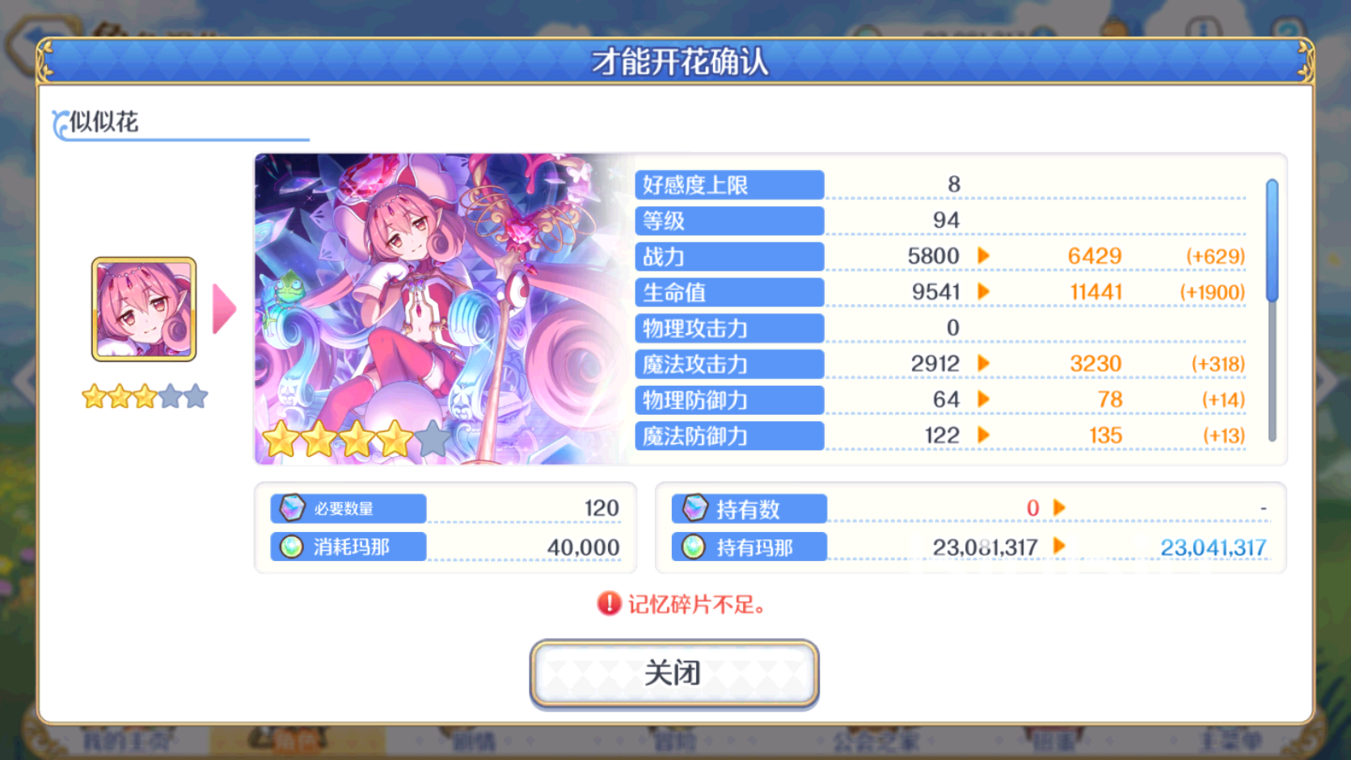Click the 似似花 character name heading

[104, 122]
